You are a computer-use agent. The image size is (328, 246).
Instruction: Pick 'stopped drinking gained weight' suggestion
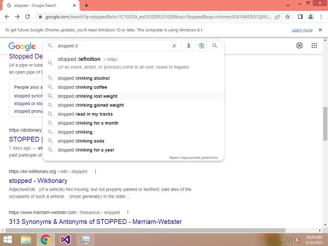(133, 105)
